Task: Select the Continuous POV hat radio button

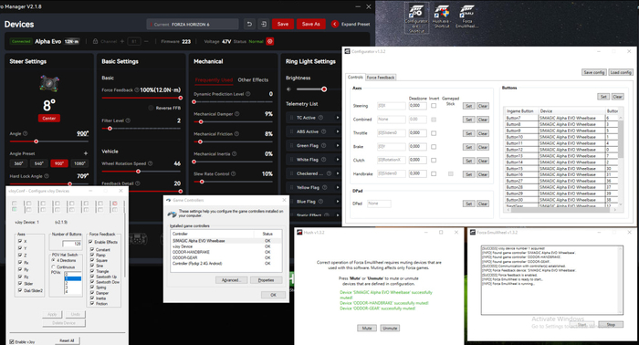Action: coord(53,267)
